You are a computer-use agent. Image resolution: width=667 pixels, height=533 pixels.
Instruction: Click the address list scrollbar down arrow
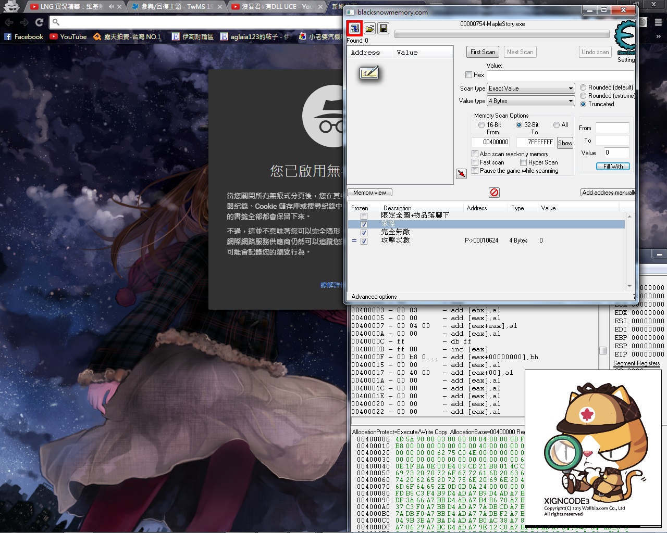[629, 286]
